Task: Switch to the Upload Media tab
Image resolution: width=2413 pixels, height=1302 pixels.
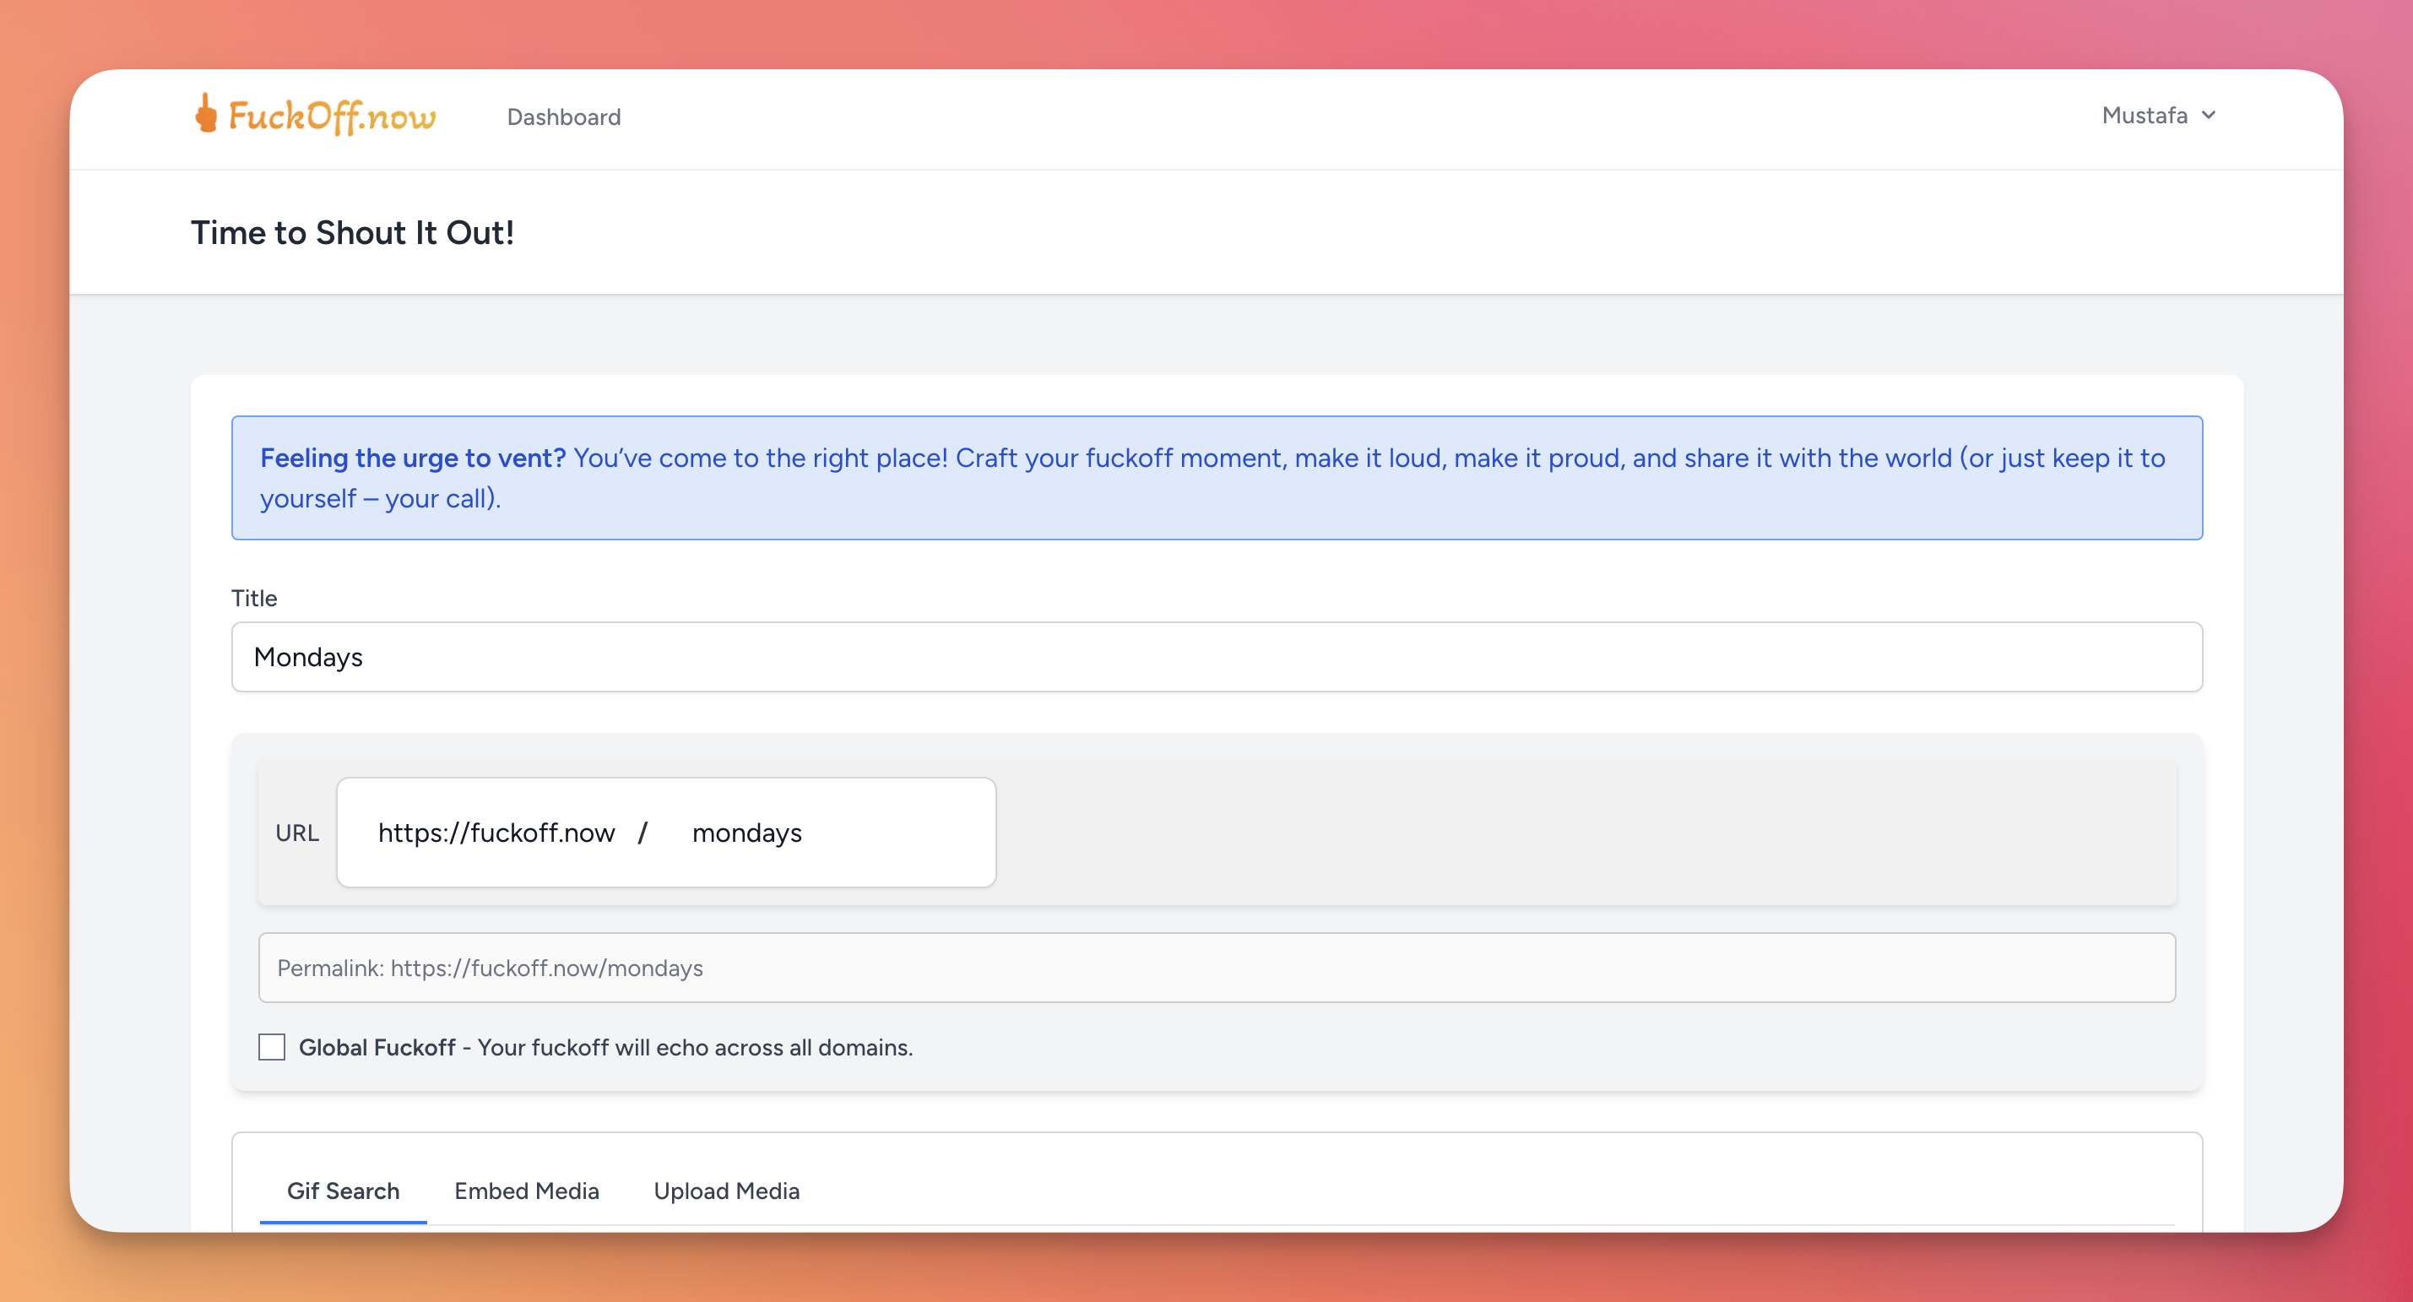Action: [x=727, y=1191]
